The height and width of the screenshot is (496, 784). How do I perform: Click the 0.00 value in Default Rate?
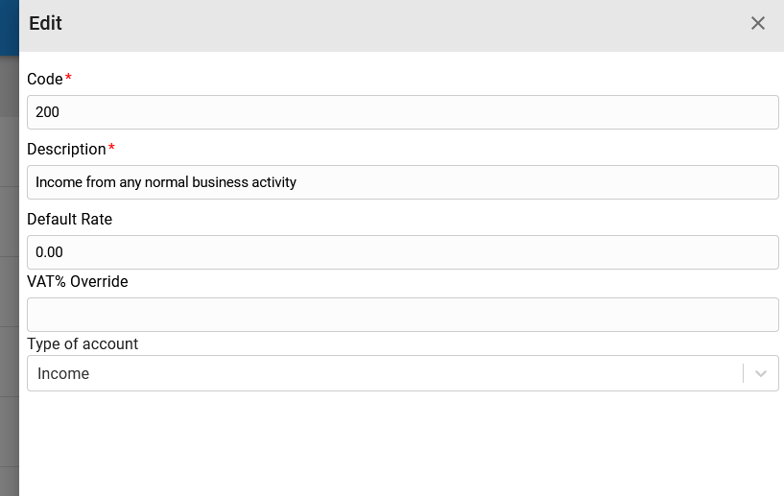pyautogui.click(x=49, y=252)
